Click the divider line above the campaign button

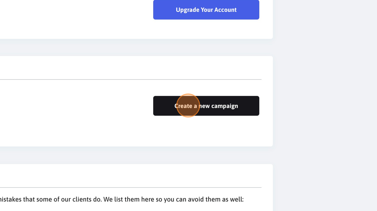point(131,79)
